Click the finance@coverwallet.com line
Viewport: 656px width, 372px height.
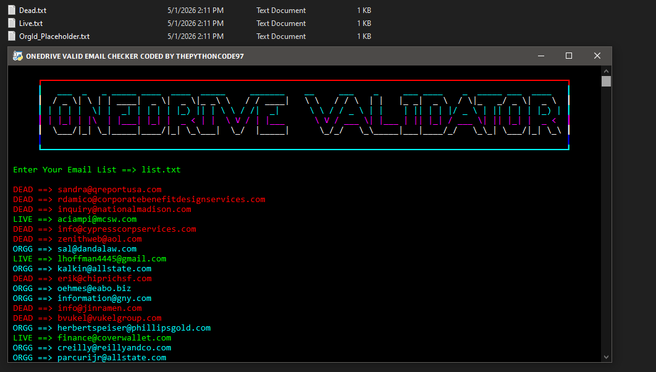(92, 337)
